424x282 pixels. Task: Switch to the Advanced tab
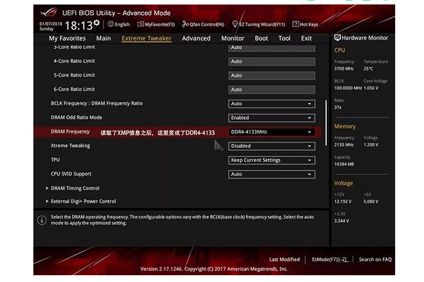coord(196,38)
